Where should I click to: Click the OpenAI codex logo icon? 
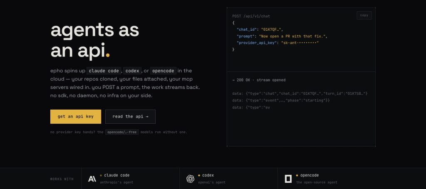[x=190, y=179]
